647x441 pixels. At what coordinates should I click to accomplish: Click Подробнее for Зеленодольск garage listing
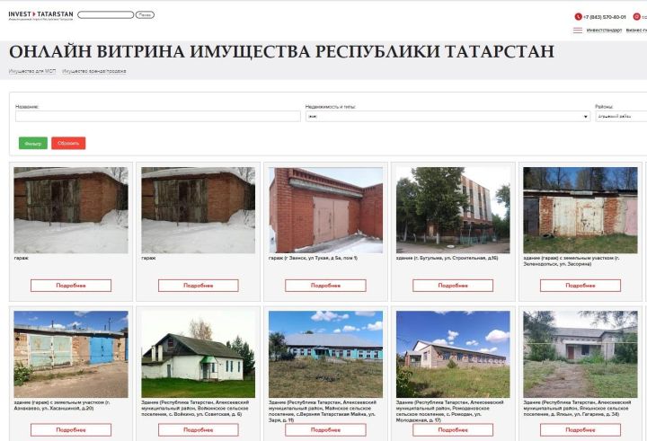tap(581, 286)
